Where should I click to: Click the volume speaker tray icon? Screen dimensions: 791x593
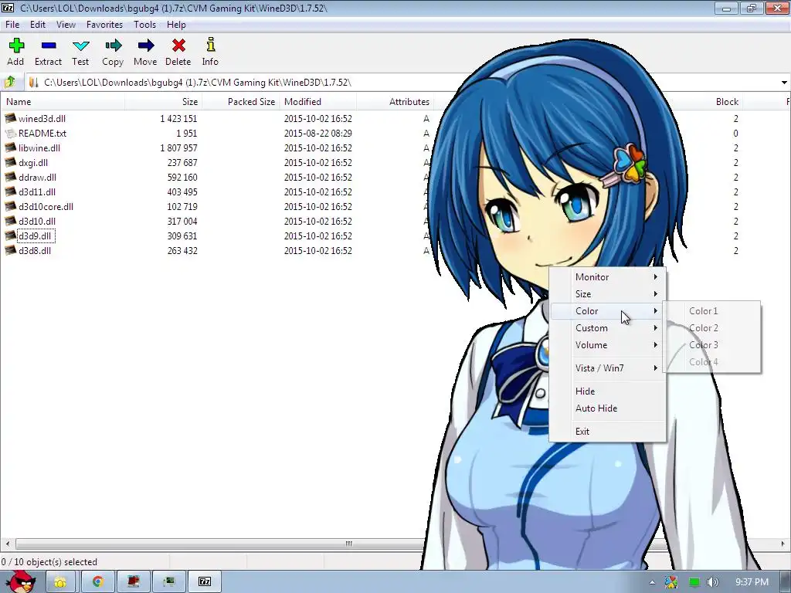click(x=713, y=582)
